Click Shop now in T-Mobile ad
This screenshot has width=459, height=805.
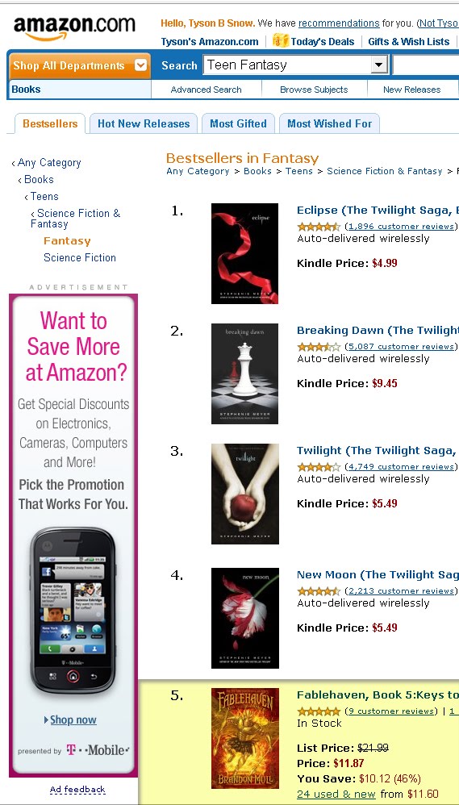pyautogui.click(x=73, y=719)
